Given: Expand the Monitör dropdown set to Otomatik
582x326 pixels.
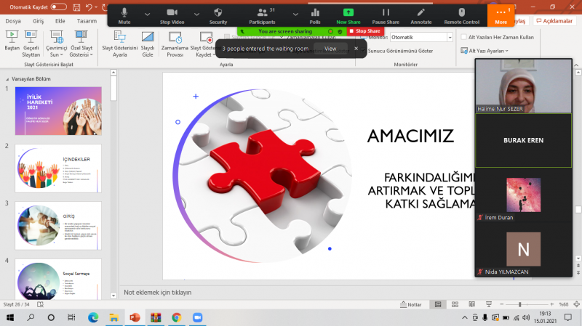Looking at the screenshot, I should (449, 36).
